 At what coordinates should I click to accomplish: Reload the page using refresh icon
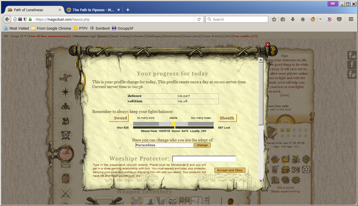point(199,19)
